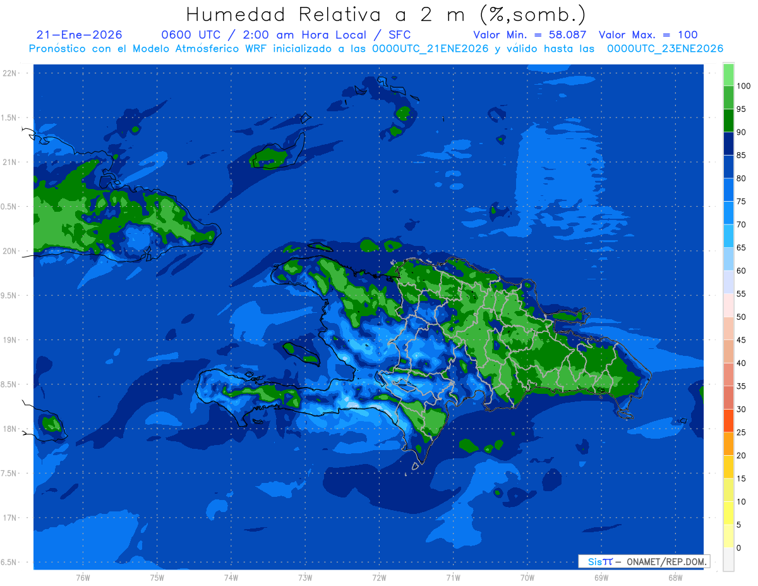Click "0600 UTC / 2:00 am Hora Local / SFC"

pos(286,35)
